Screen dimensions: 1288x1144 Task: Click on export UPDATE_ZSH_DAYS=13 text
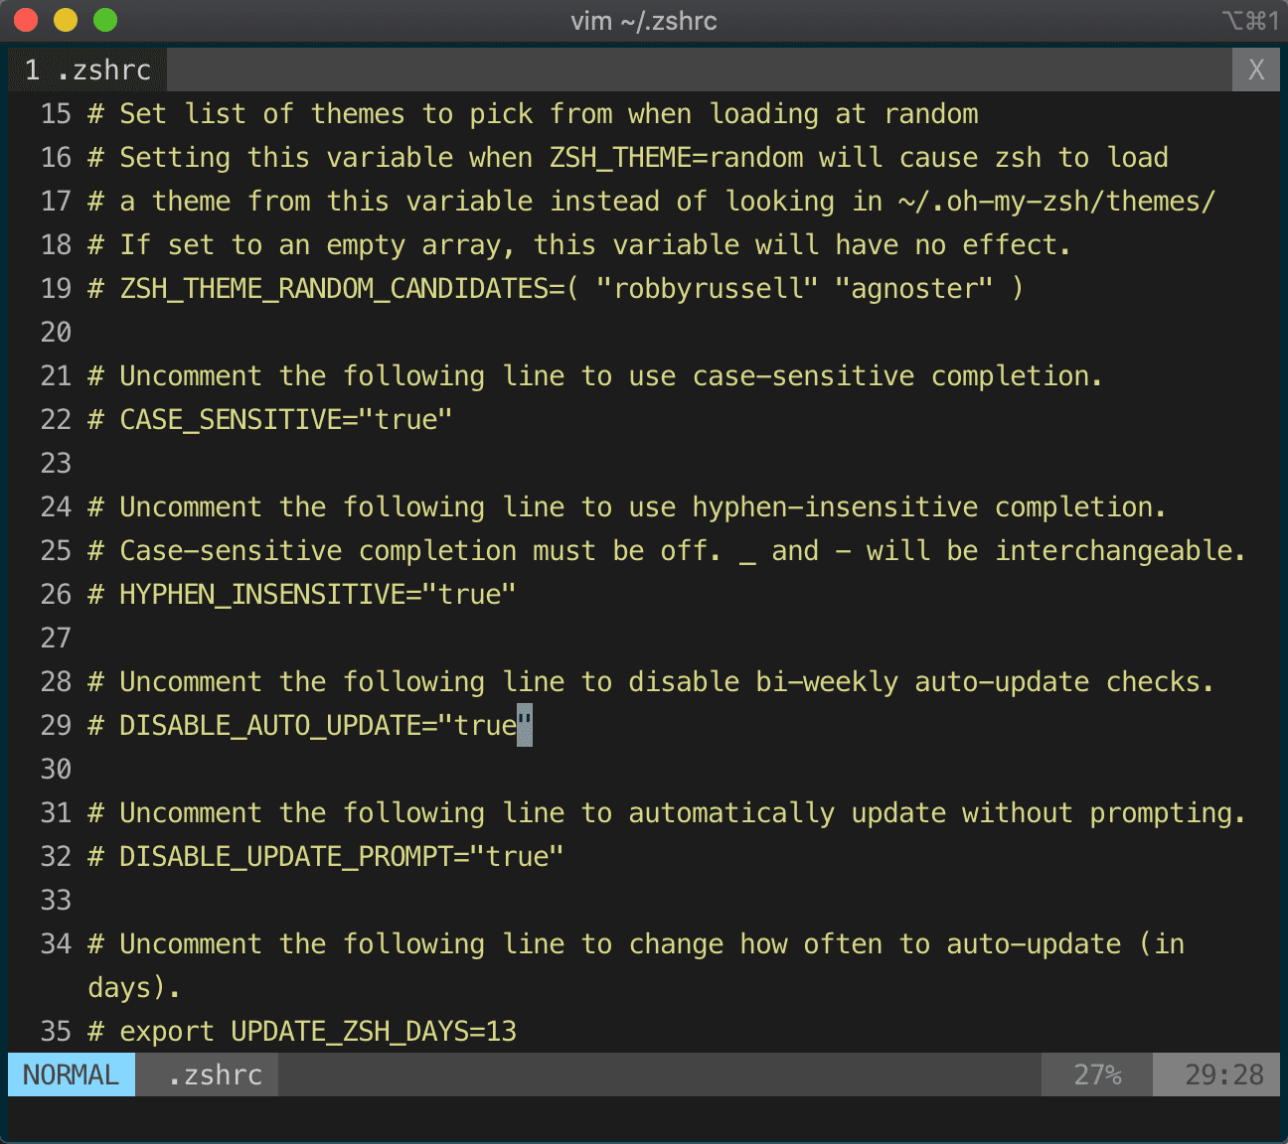pos(318,1031)
